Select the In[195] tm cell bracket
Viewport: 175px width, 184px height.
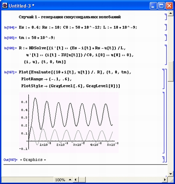166,38
